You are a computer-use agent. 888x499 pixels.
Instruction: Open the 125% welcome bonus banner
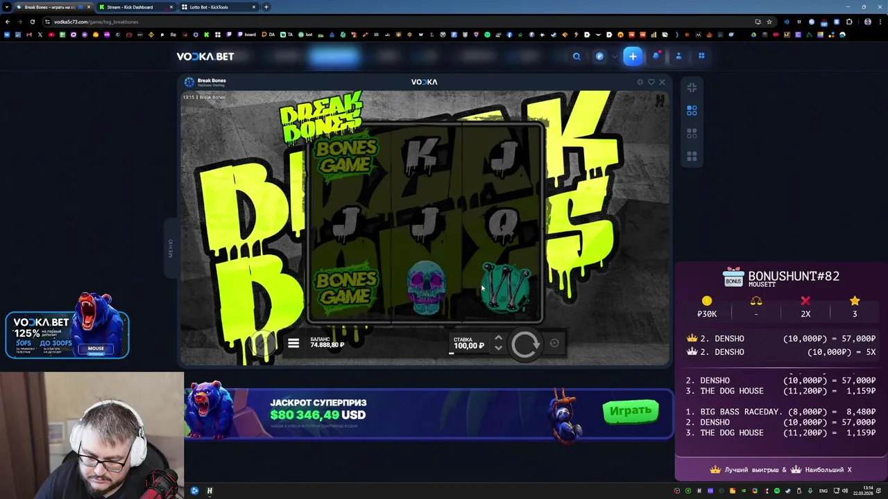point(67,334)
